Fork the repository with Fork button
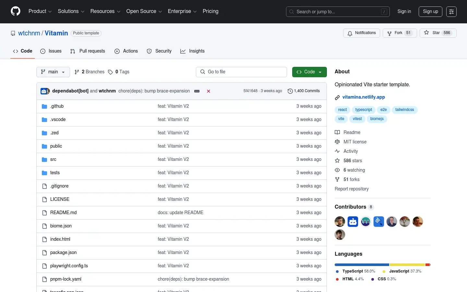Screen dimensions: 467x292 (400, 33)
